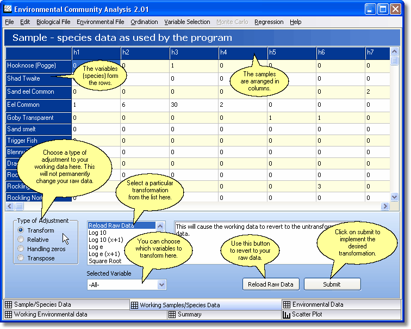Click the application icon in title bar
Screen dimensions: 411x329
pyautogui.click(x=8, y=9)
